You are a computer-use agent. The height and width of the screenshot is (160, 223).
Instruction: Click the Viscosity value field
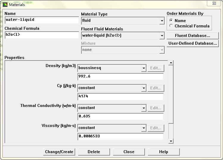pyautogui.click(x=120, y=136)
